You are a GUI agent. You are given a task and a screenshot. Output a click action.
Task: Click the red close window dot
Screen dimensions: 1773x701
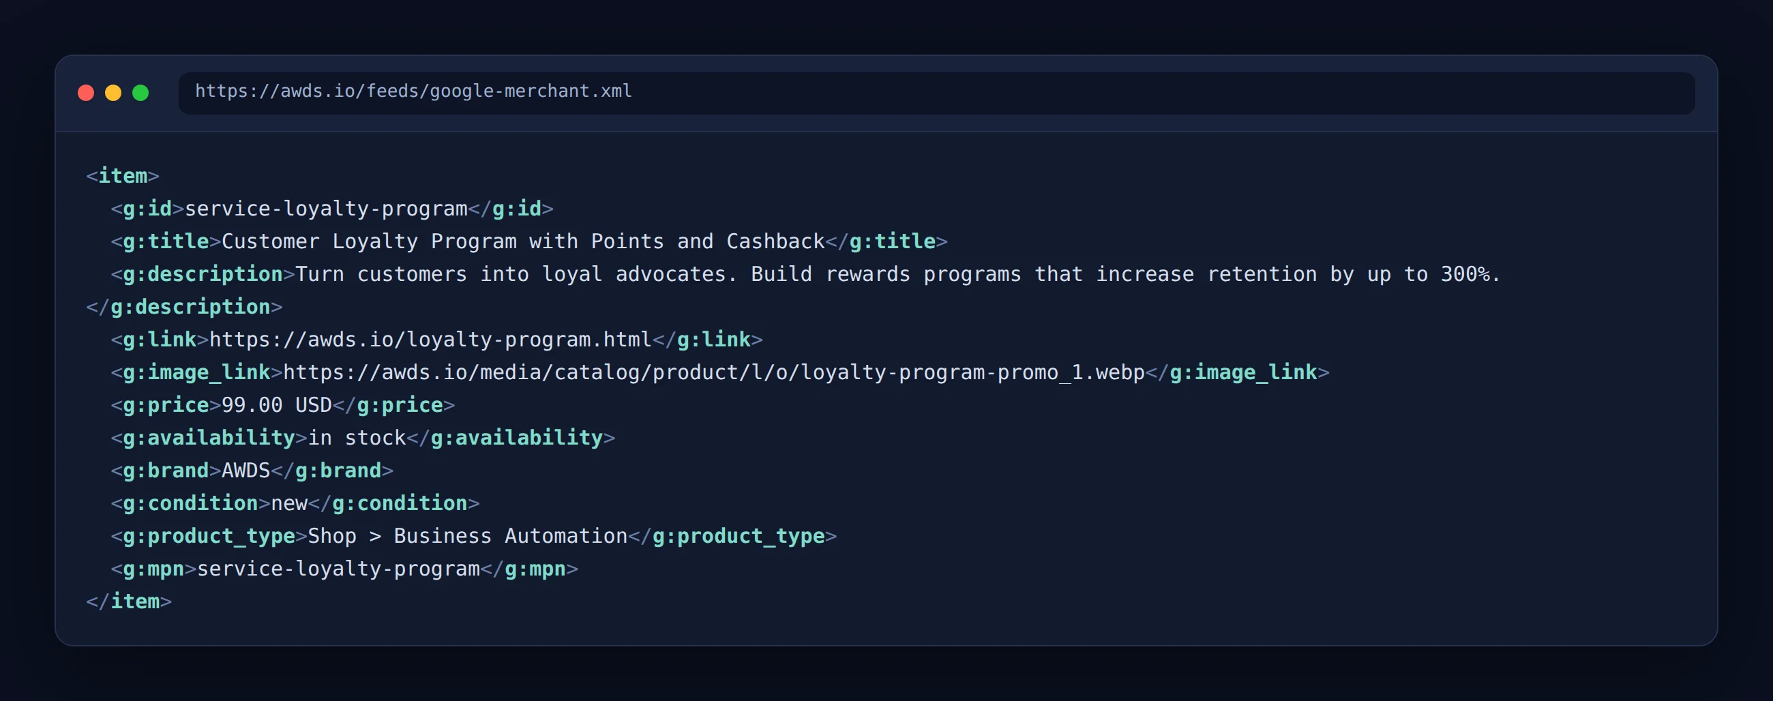point(86,93)
